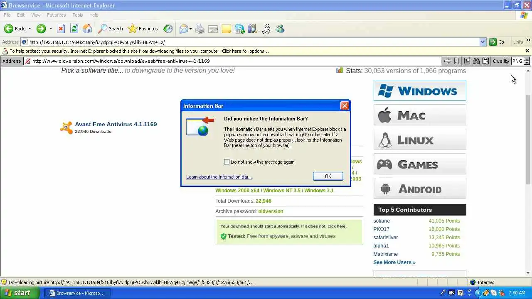Click the Edit page toolbar icon
The width and height of the screenshot is (532, 299).
coord(213,29)
